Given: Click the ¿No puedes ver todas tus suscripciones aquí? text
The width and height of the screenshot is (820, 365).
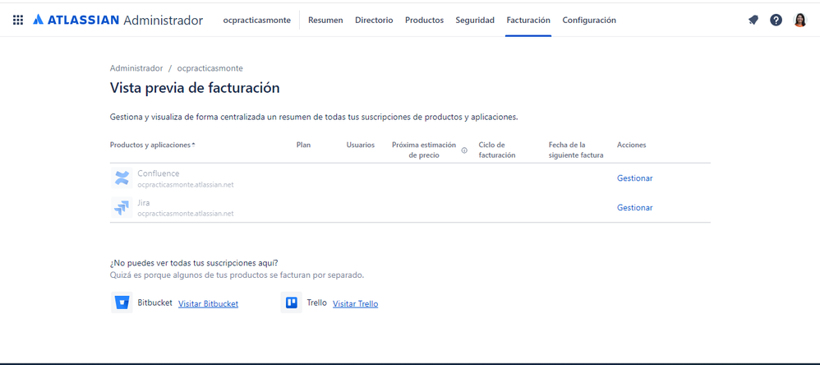Looking at the screenshot, I should click(194, 262).
